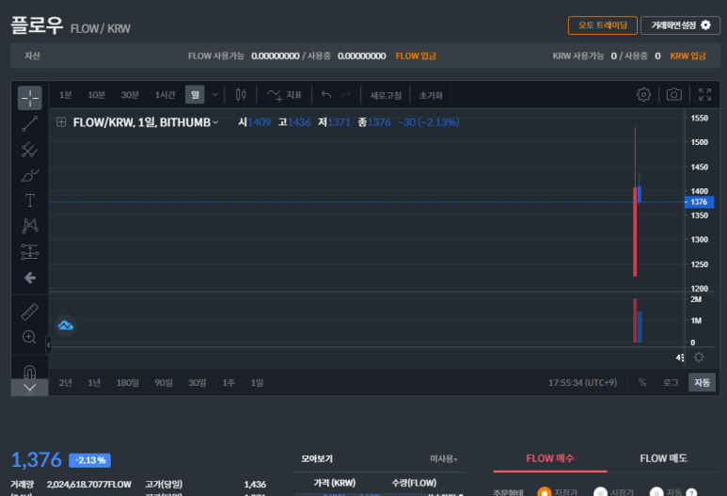Set chart range to 1년

click(x=94, y=383)
